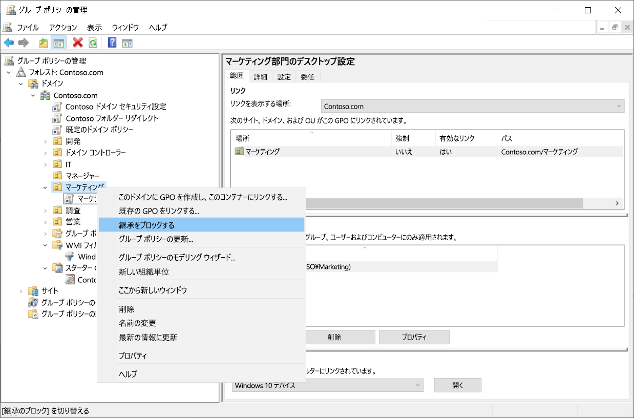
Task: Click the refresh icon in the toolbar
Action: (92, 43)
